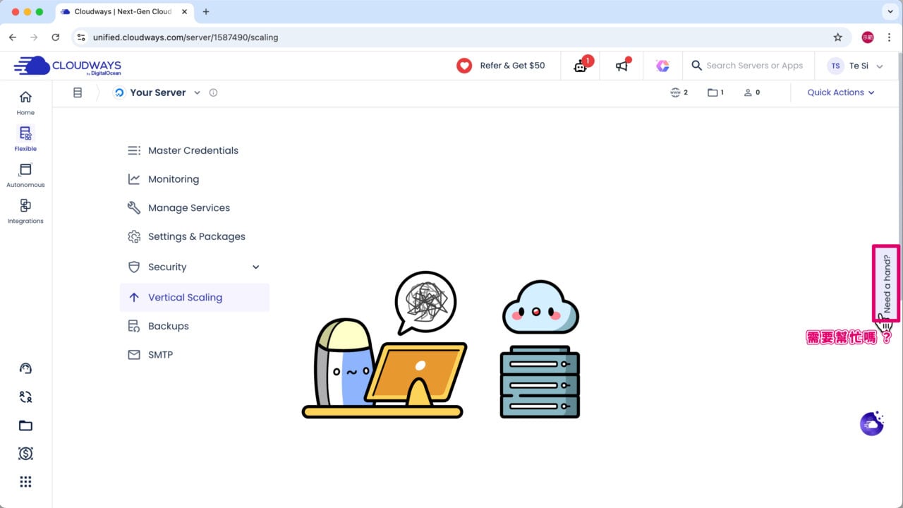Open the megaphone announcements icon
The image size is (903, 508).
tap(622, 66)
